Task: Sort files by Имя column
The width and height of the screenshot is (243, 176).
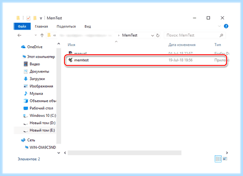Action: 71,45
